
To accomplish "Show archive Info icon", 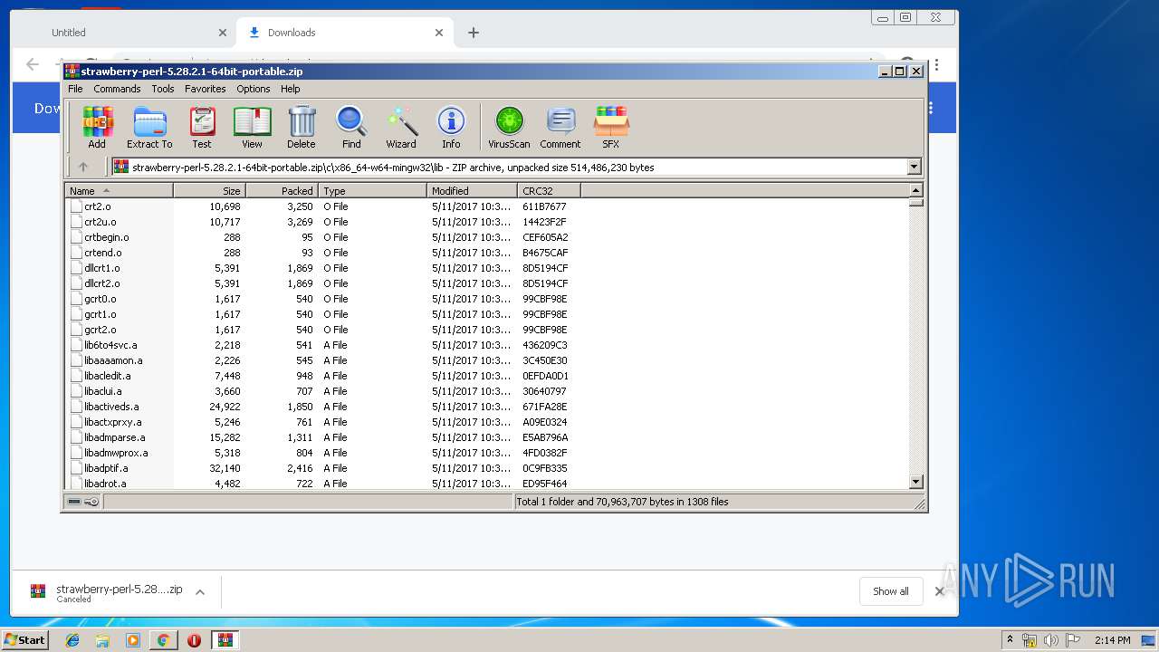I will click(451, 127).
